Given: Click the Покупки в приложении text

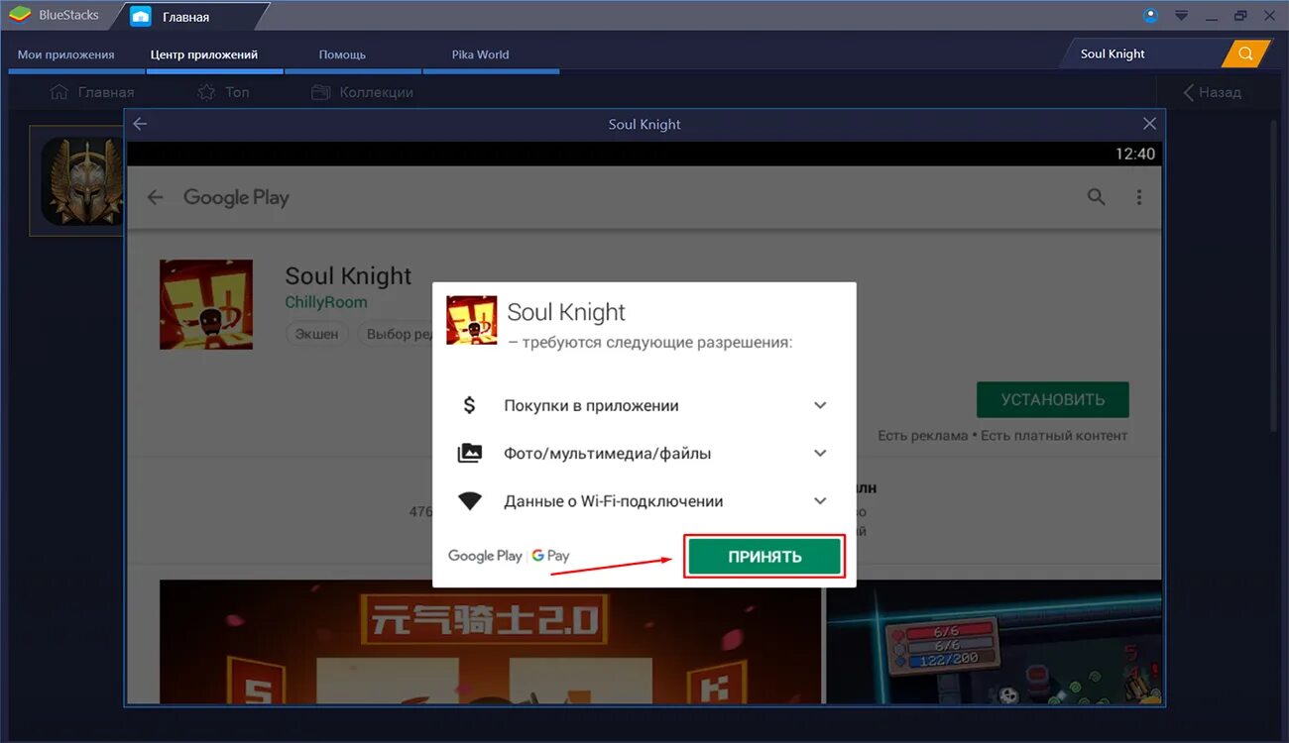Looking at the screenshot, I should point(591,405).
